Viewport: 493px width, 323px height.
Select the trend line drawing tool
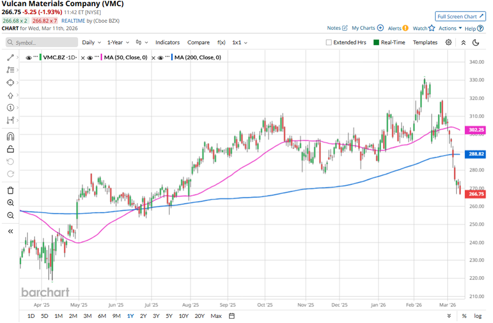click(x=10, y=57)
